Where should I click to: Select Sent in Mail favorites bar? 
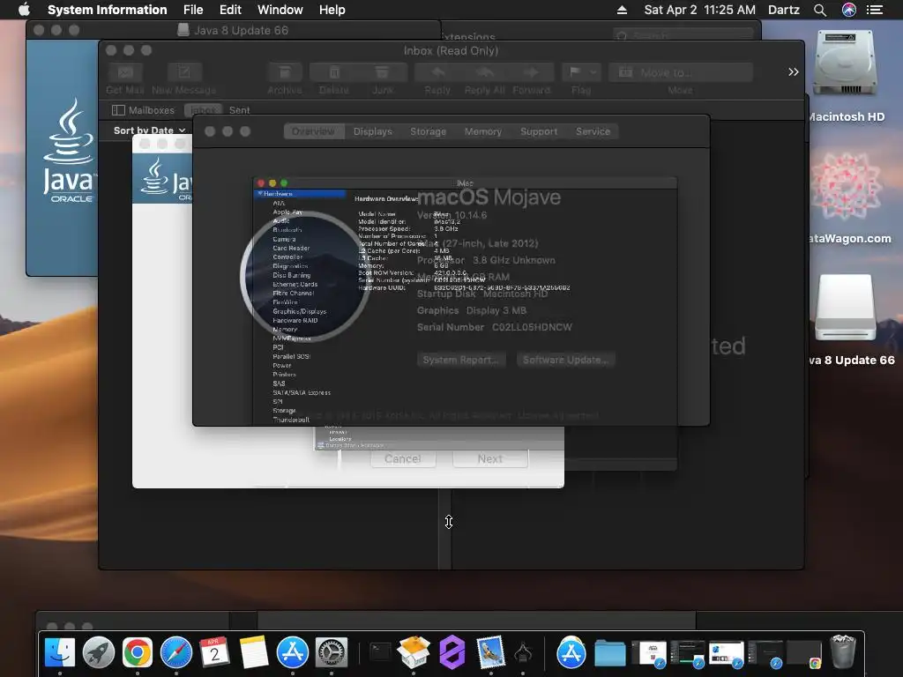tap(240, 110)
